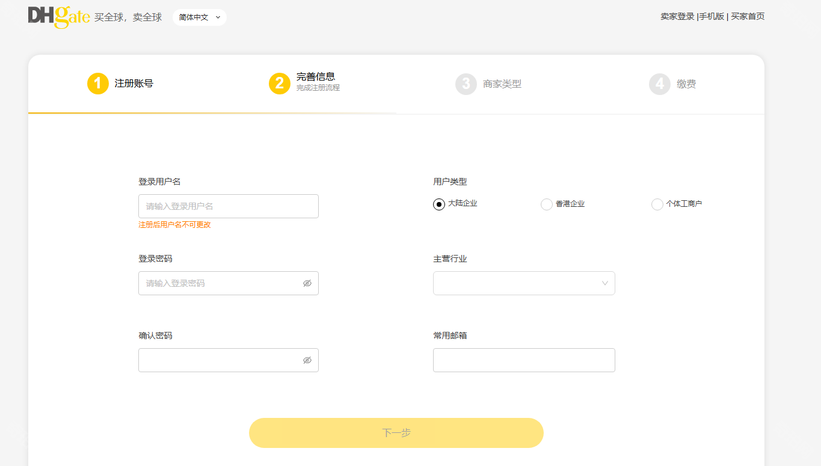Click the 登录密码 input field

(x=220, y=283)
